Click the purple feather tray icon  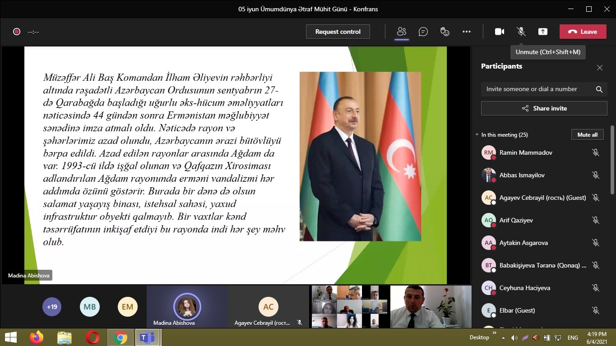525,337
